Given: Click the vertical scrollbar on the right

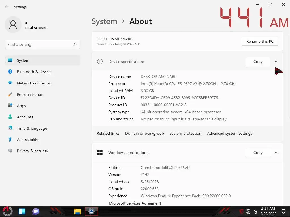Looking at the screenshot, I should 289,76.
